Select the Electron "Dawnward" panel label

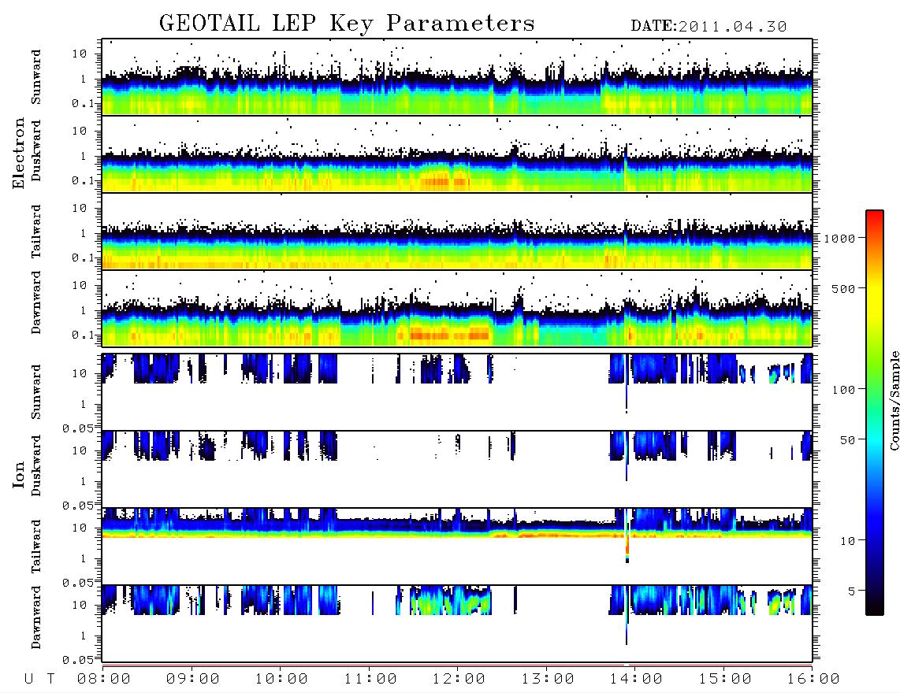click(36, 302)
